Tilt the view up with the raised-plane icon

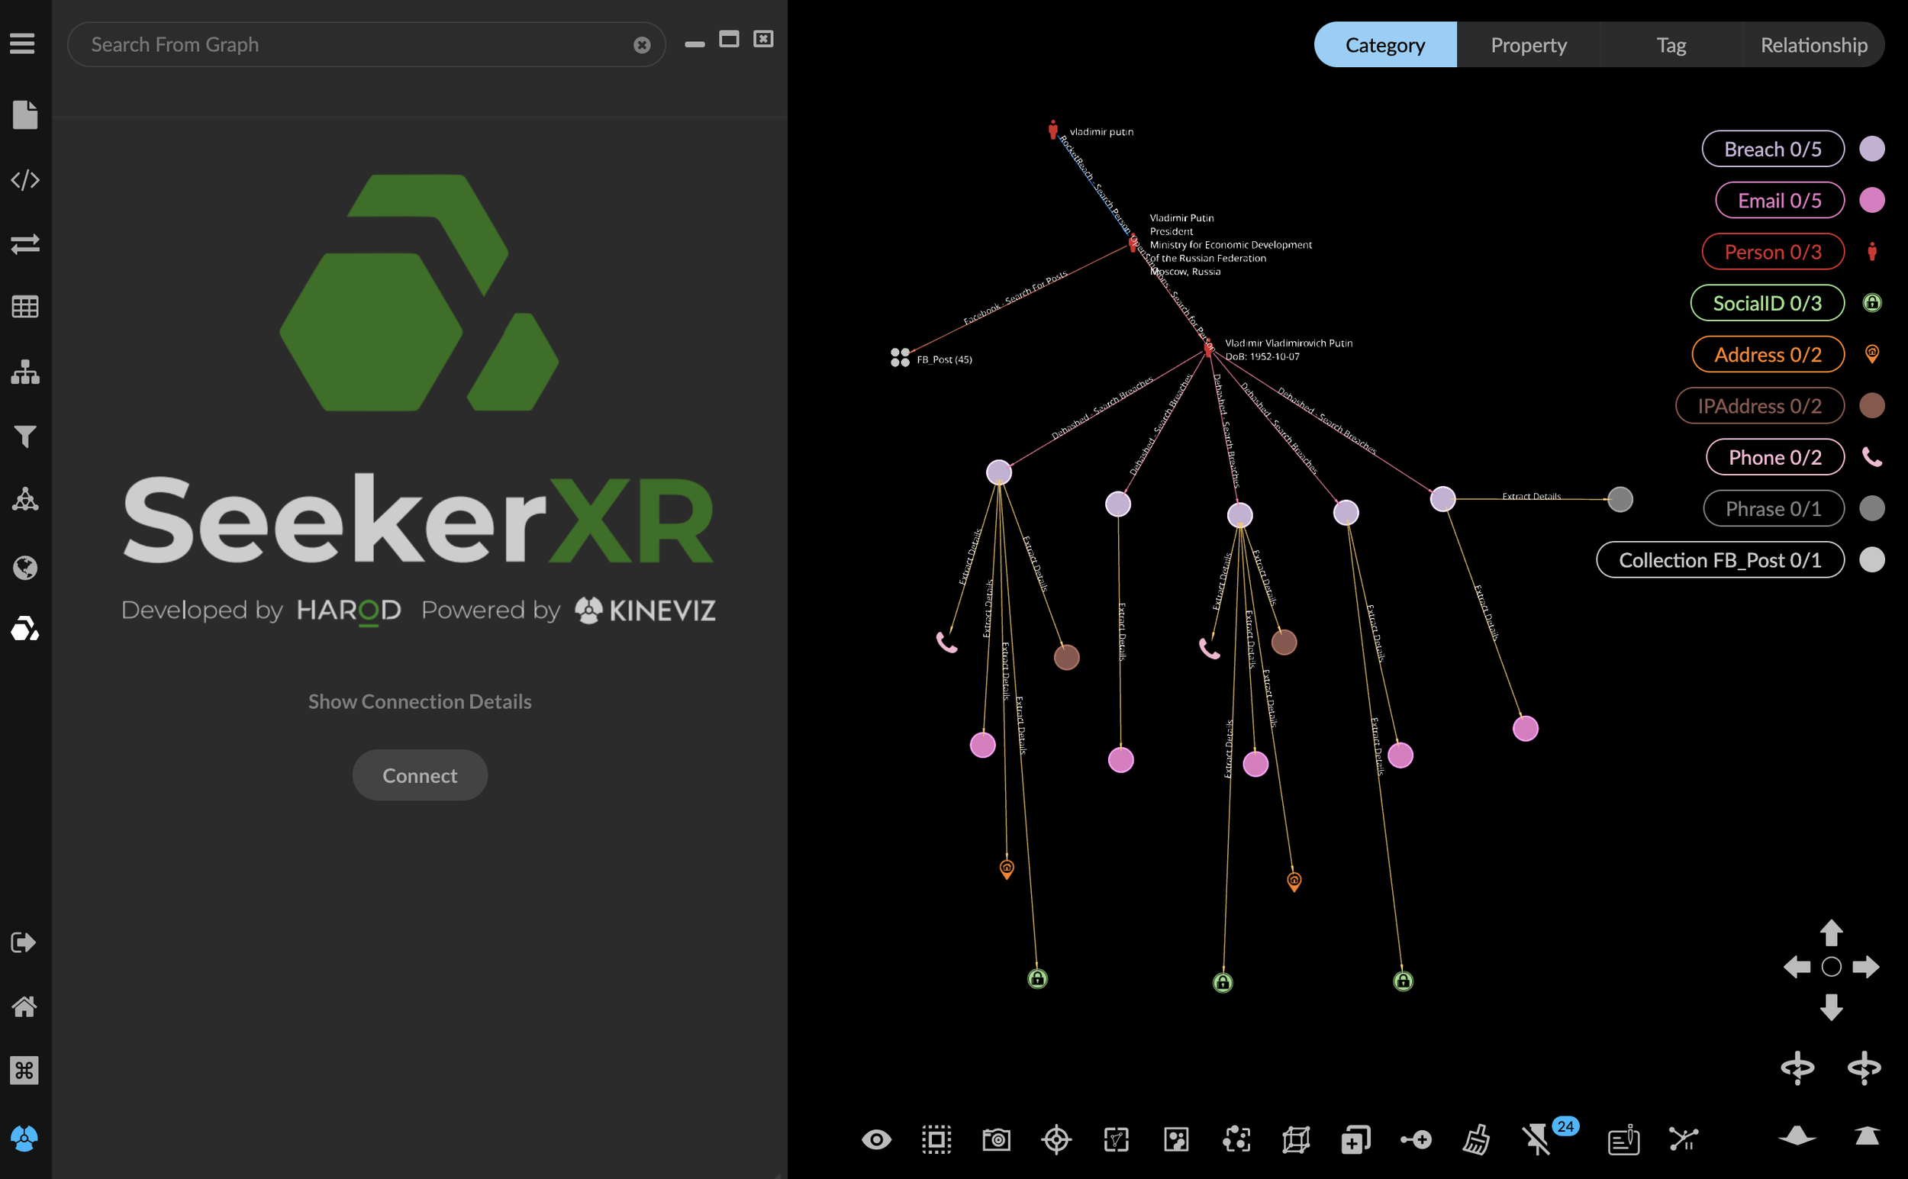[1868, 1136]
